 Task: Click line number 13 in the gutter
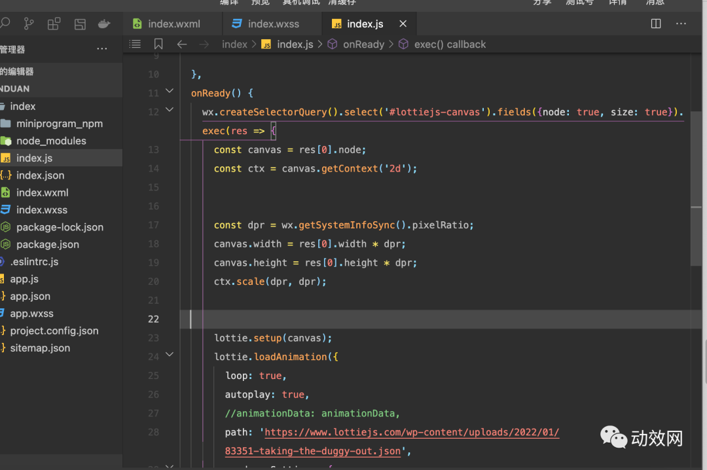tap(153, 150)
